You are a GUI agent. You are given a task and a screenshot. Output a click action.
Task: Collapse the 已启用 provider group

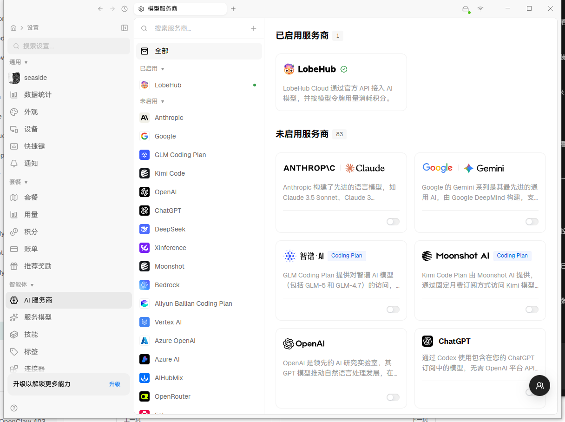pyautogui.click(x=152, y=68)
